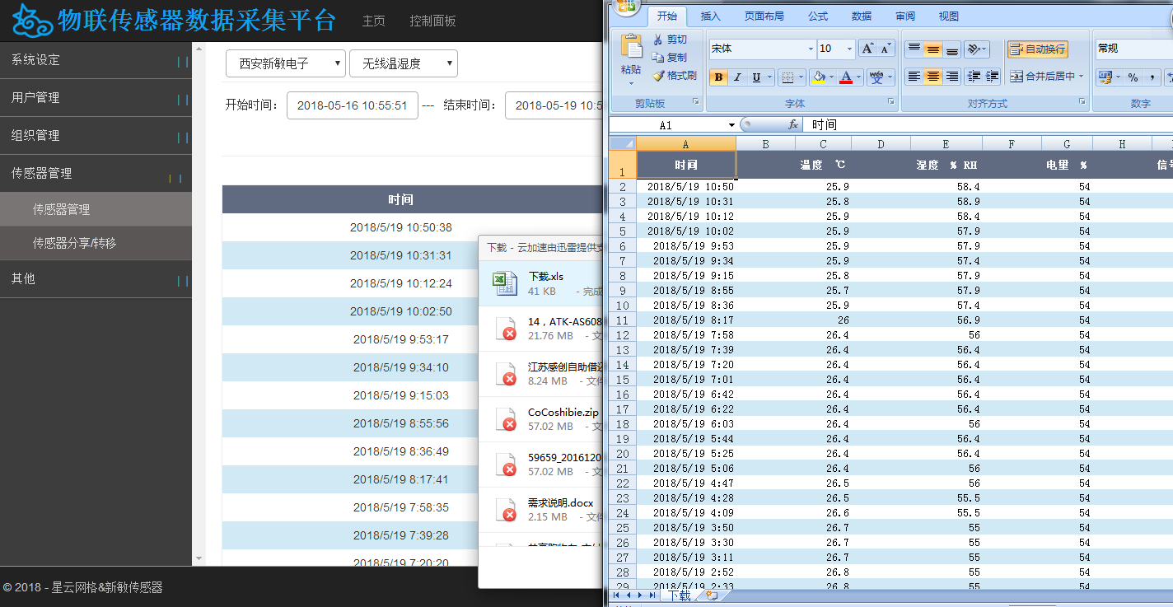Toggle Bold formatting button

coord(718,77)
